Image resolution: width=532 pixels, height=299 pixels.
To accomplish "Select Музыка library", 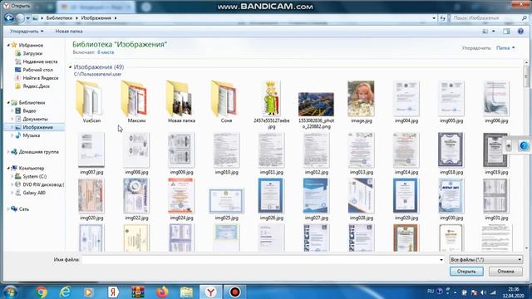I will click(32, 135).
